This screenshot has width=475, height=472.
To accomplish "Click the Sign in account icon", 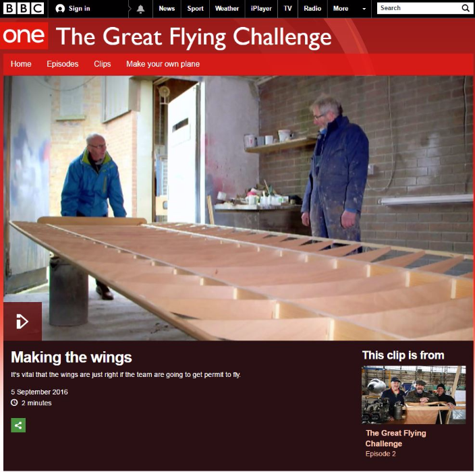I will tap(60, 9).
